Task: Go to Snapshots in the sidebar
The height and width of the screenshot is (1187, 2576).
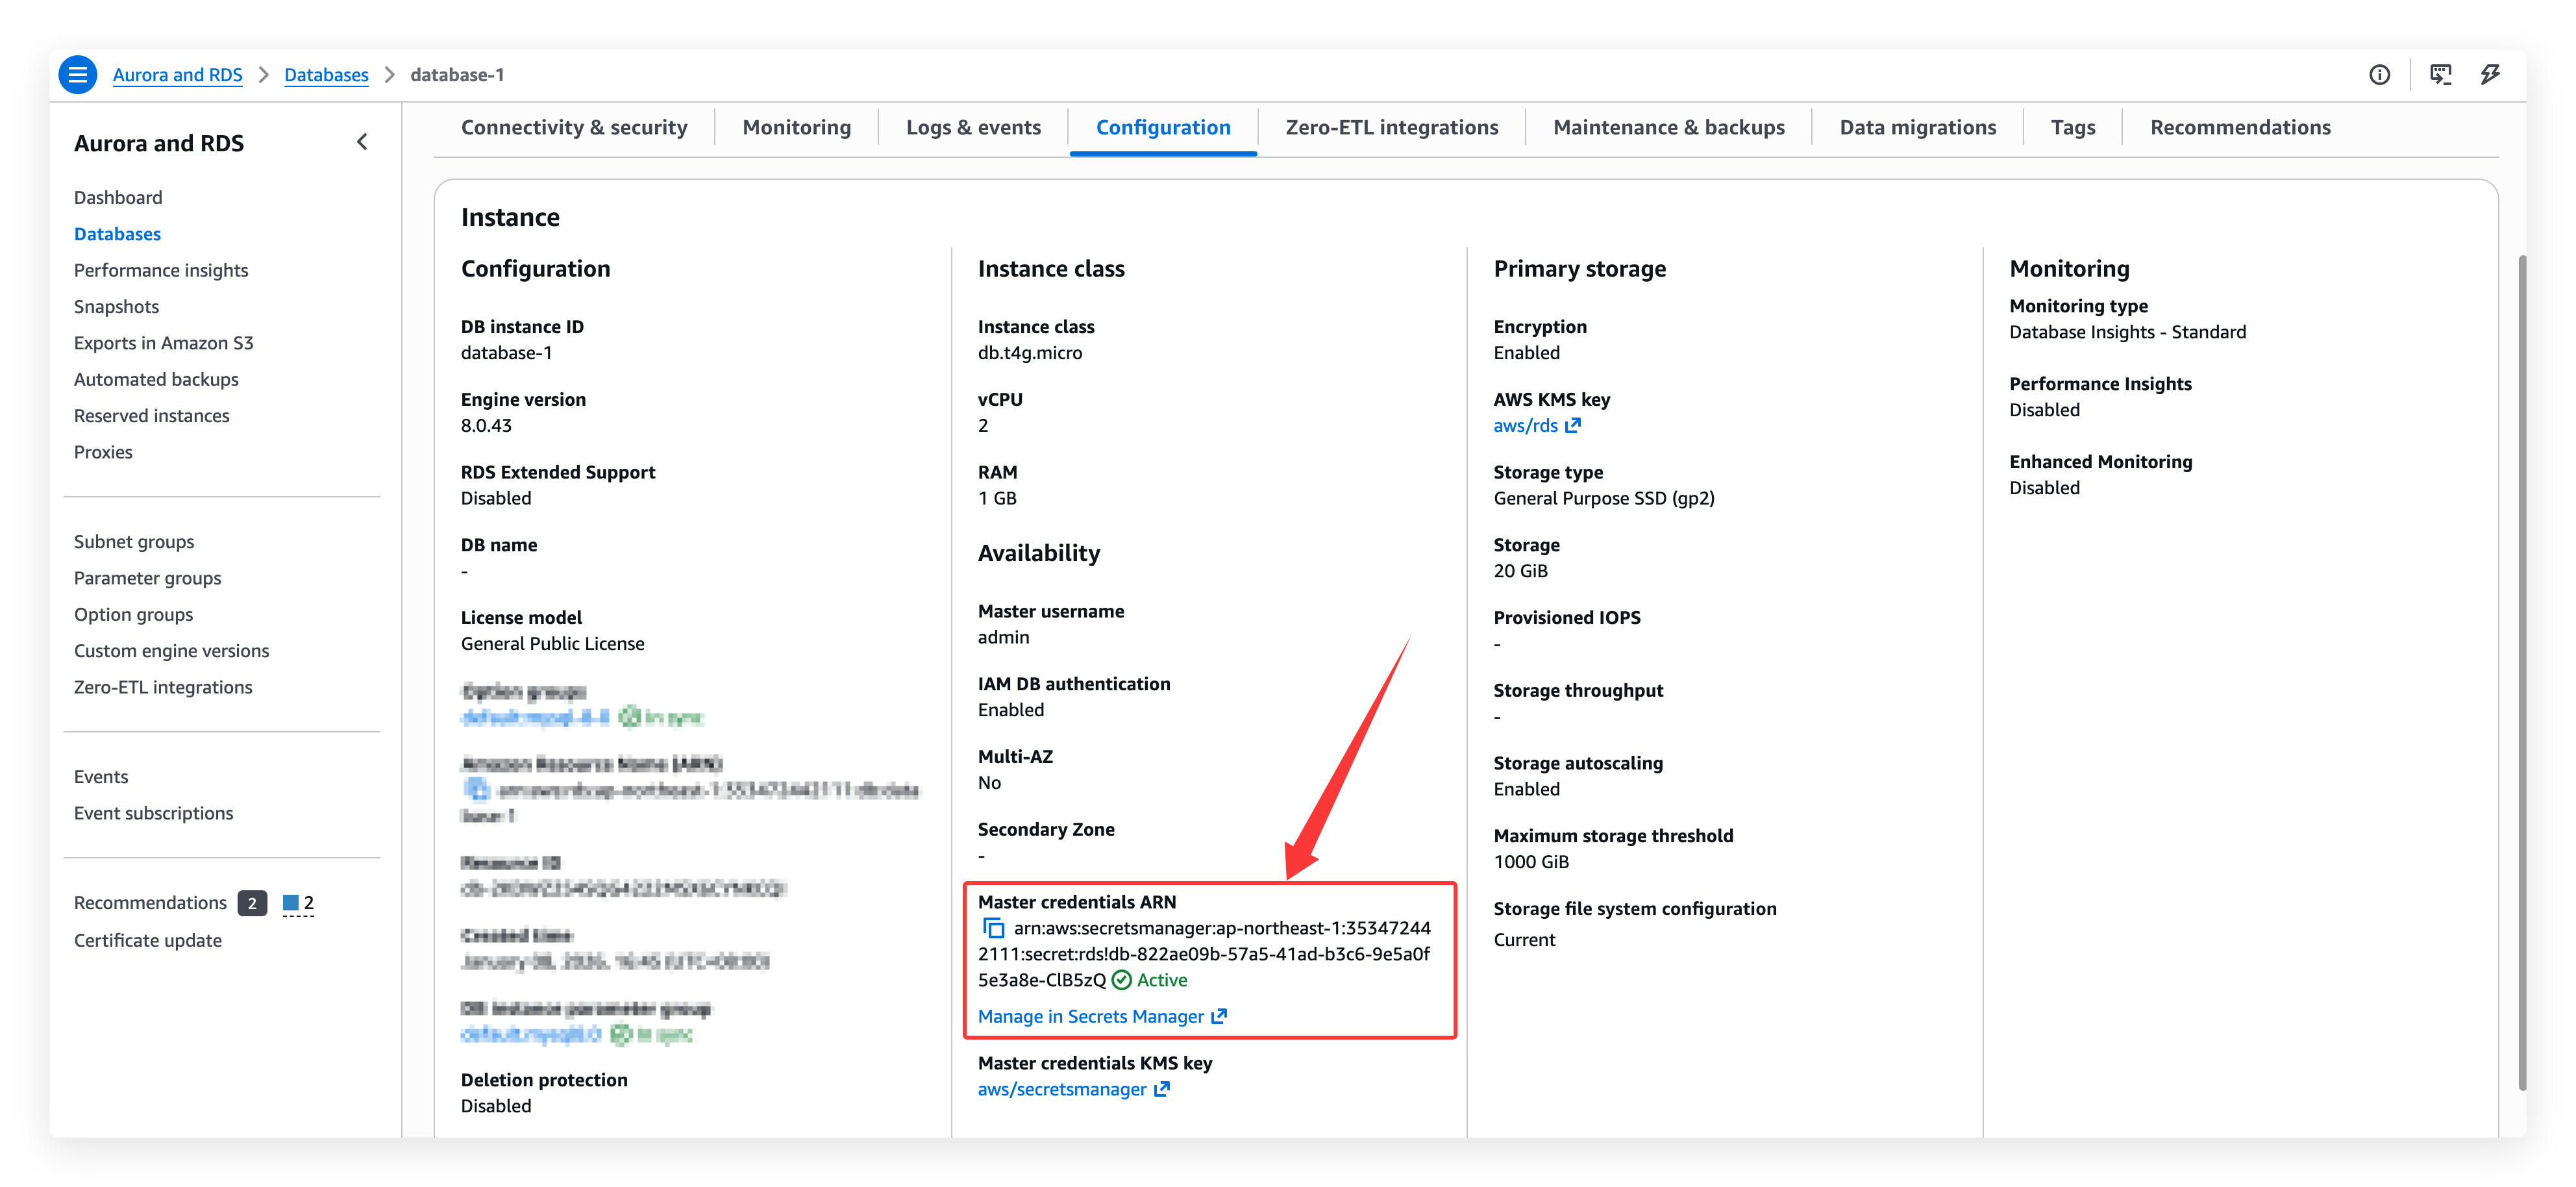Action: pyautogui.click(x=116, y=307)
